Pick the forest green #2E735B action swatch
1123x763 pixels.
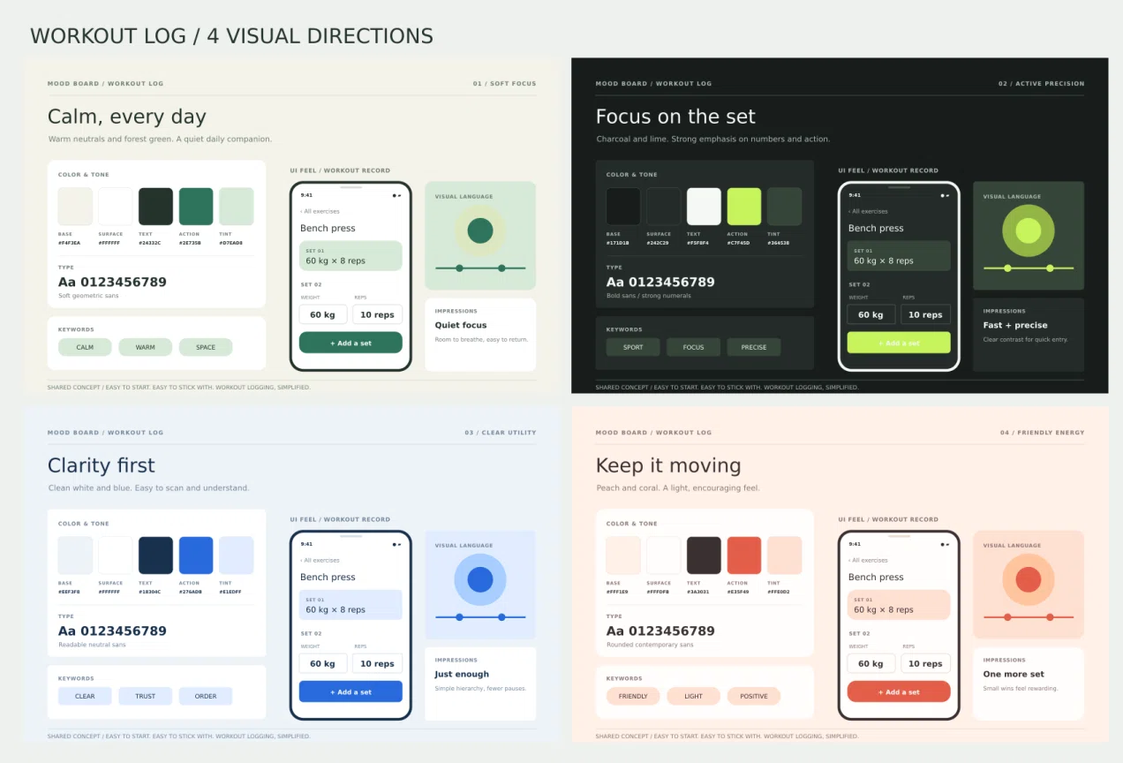point(196,207)
